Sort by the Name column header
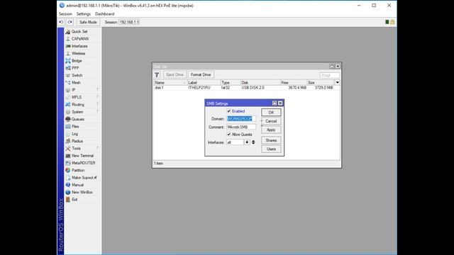 [x=170, y=83]
